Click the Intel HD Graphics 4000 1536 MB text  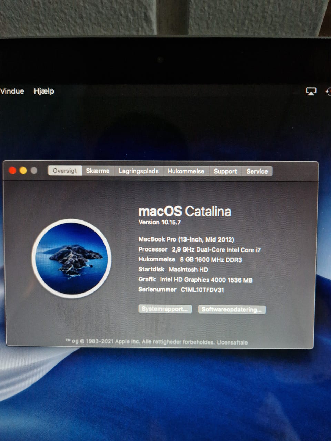pos(206,280)
